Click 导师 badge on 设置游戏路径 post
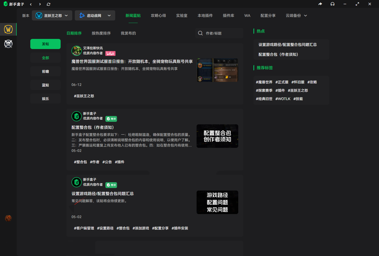The height and width of the screenshot is (256, 379). (x=111, y=185)
